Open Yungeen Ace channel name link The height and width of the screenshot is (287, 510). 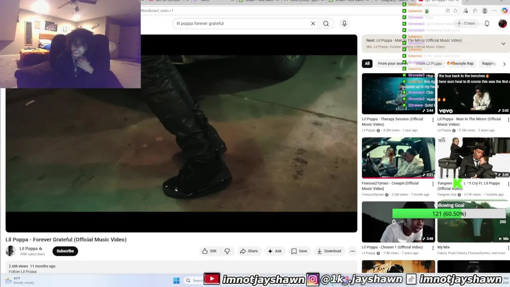click(x=447, y=195)
